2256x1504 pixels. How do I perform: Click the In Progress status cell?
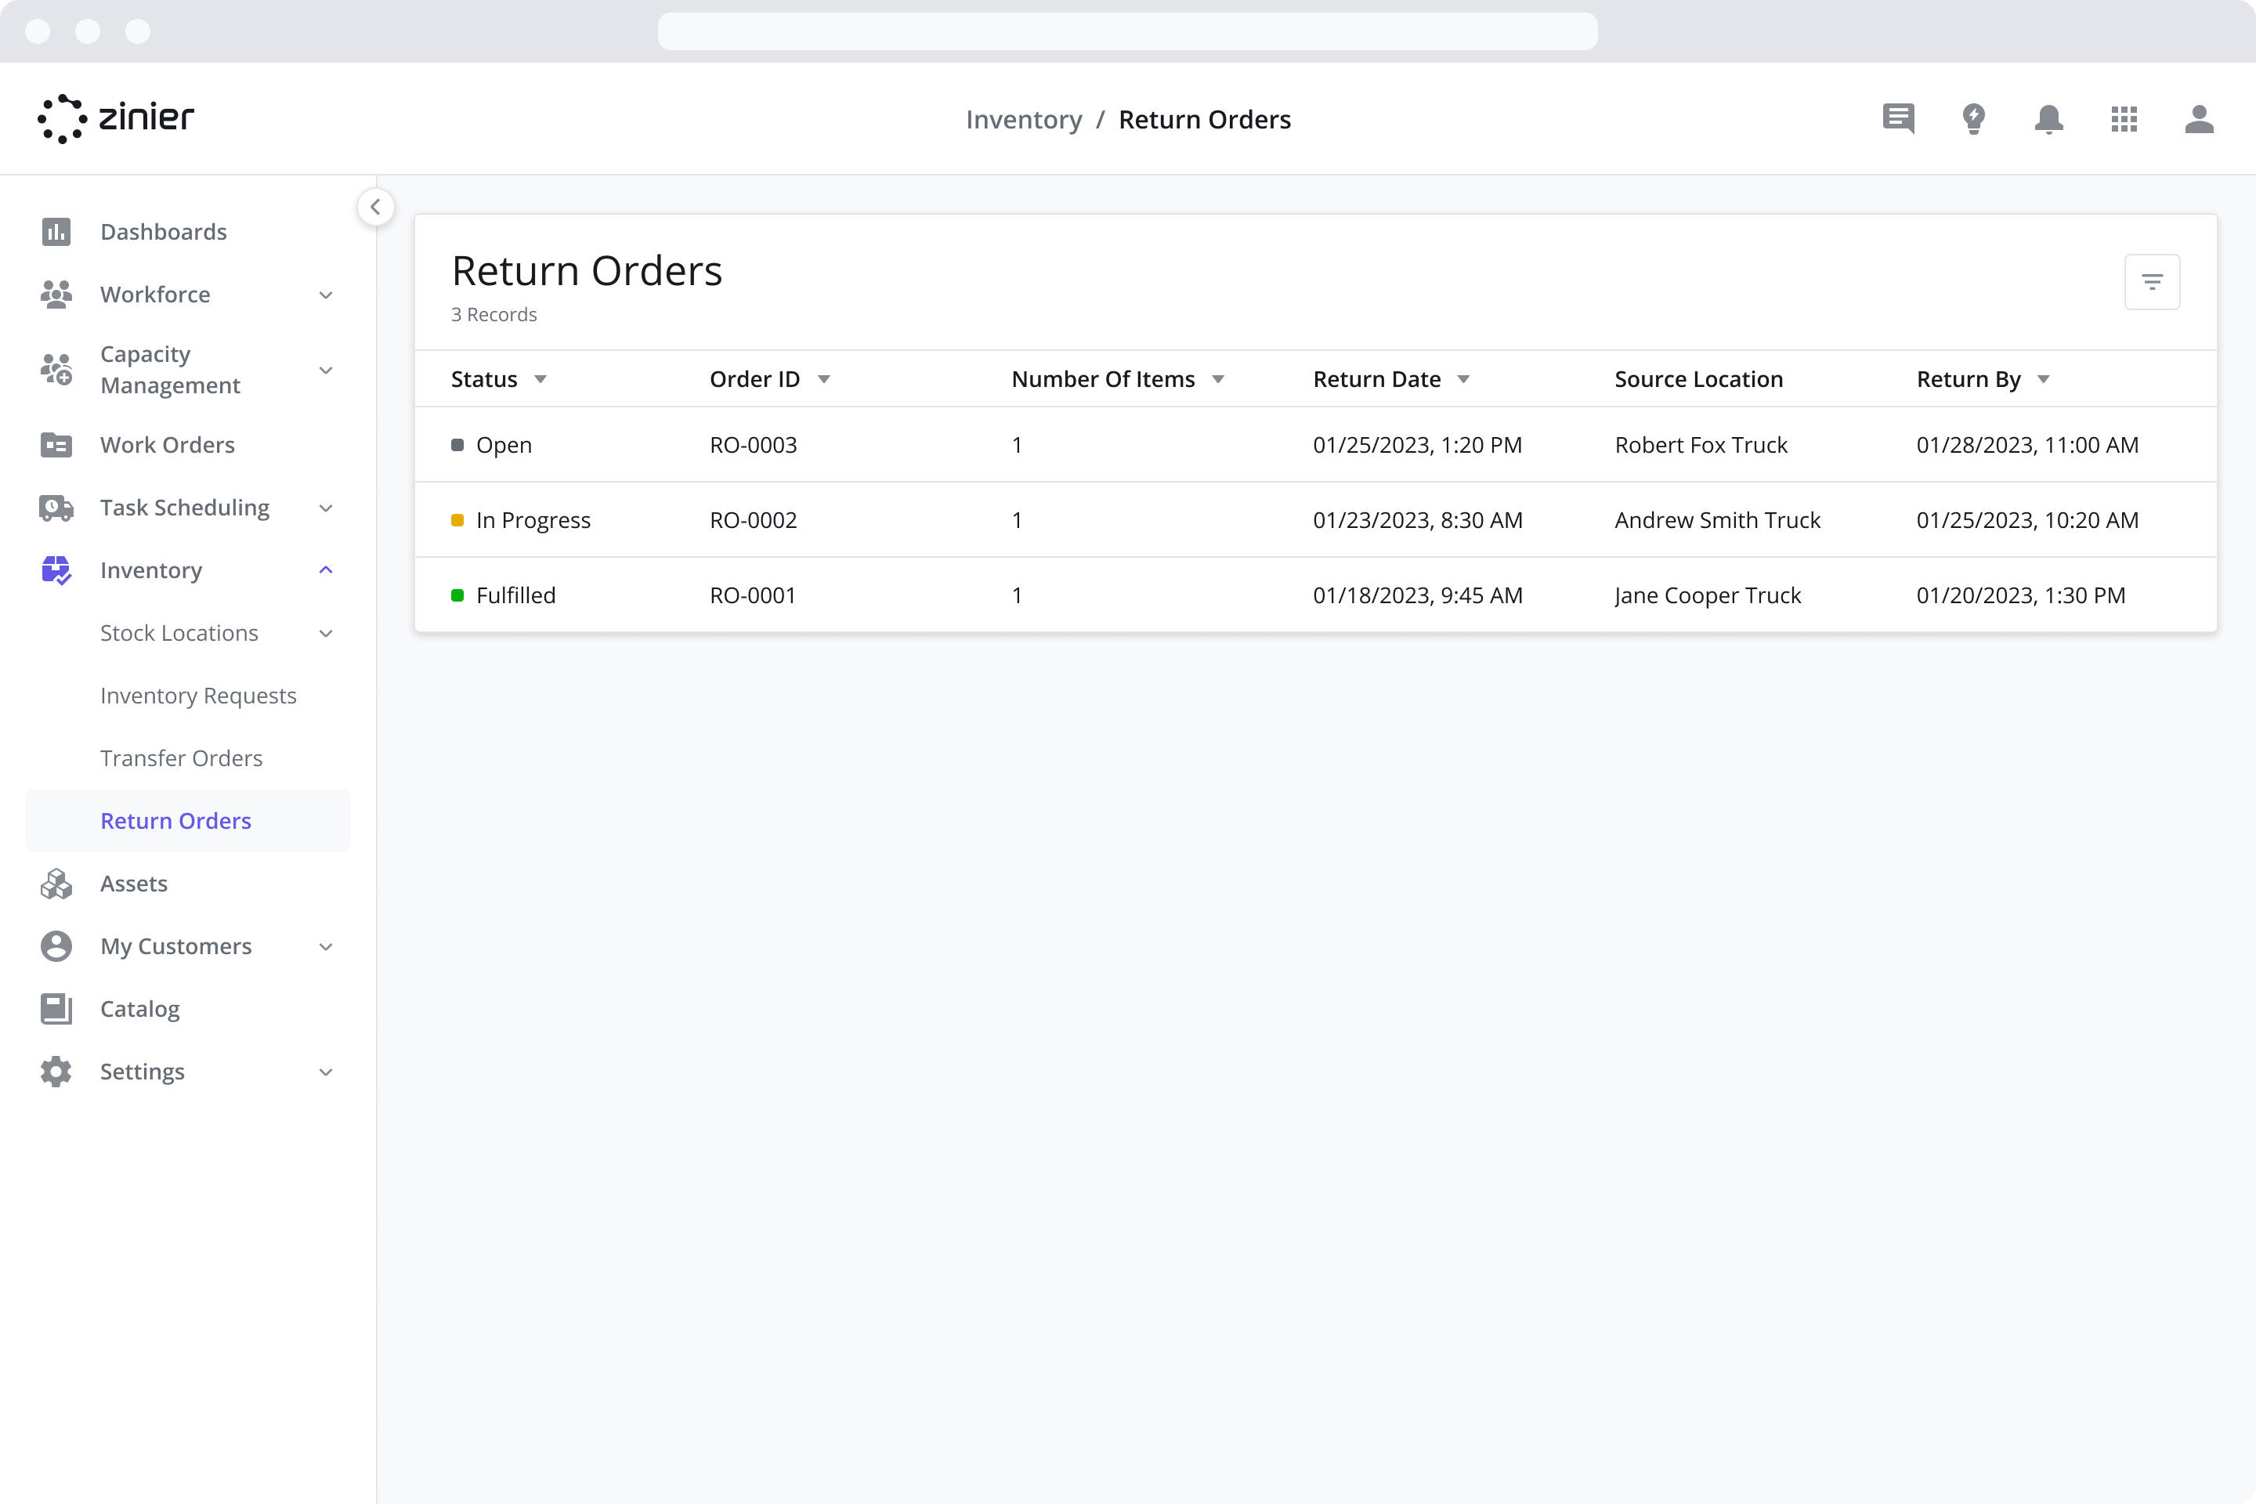521,520
